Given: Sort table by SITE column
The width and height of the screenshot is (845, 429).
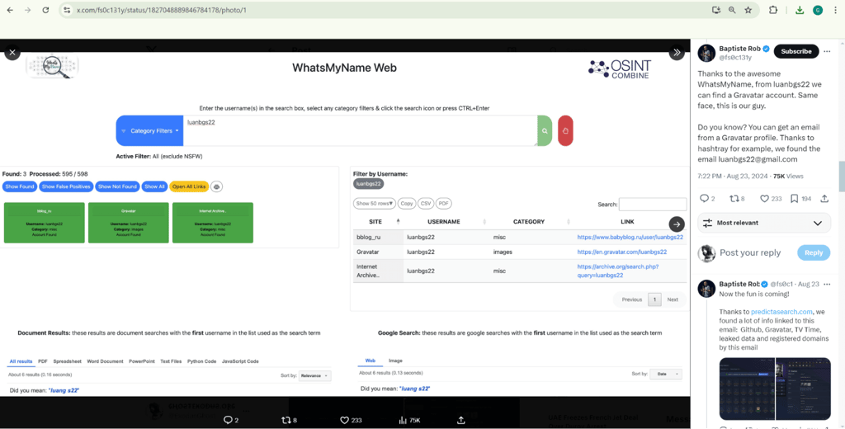Looking at the screenshot, I should coord(375,221).
